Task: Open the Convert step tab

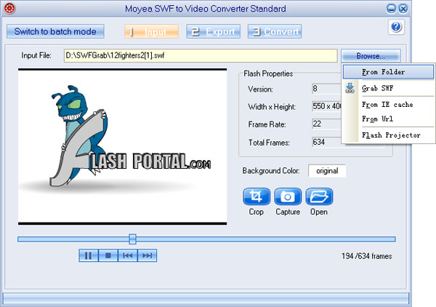Action: pos(275,31)
